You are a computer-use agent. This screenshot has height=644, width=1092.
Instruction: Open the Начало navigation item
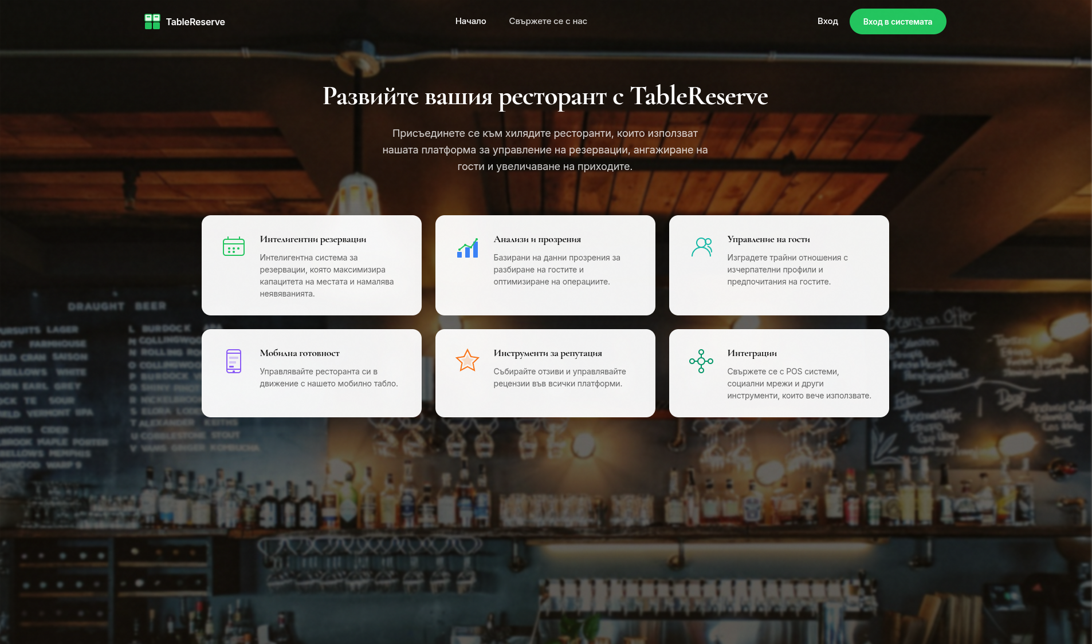pyautogui.click(x=471, y=21)
